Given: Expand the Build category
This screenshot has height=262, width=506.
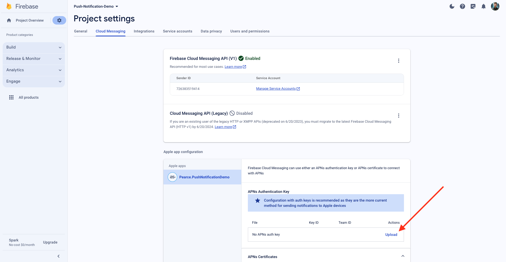Looking at the screenshot, I should (34, 47).
